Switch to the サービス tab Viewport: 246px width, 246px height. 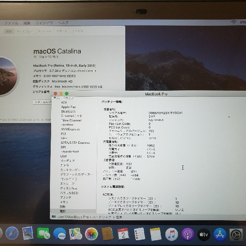(x=77, y=31)
